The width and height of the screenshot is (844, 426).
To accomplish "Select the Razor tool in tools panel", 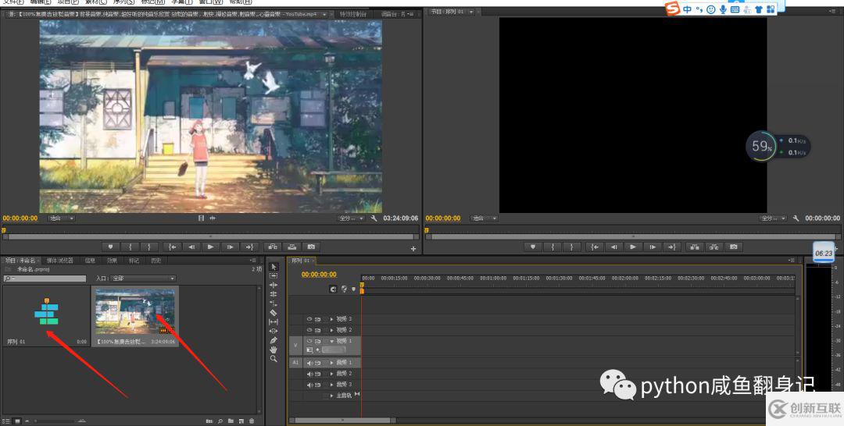I will click(x=273, y=312).
